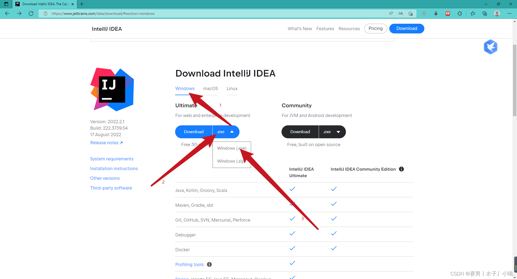Viewport: 517px width, 279px height.
Task: Click the Ultimate Download button
Action: click(x=194, y=132)
